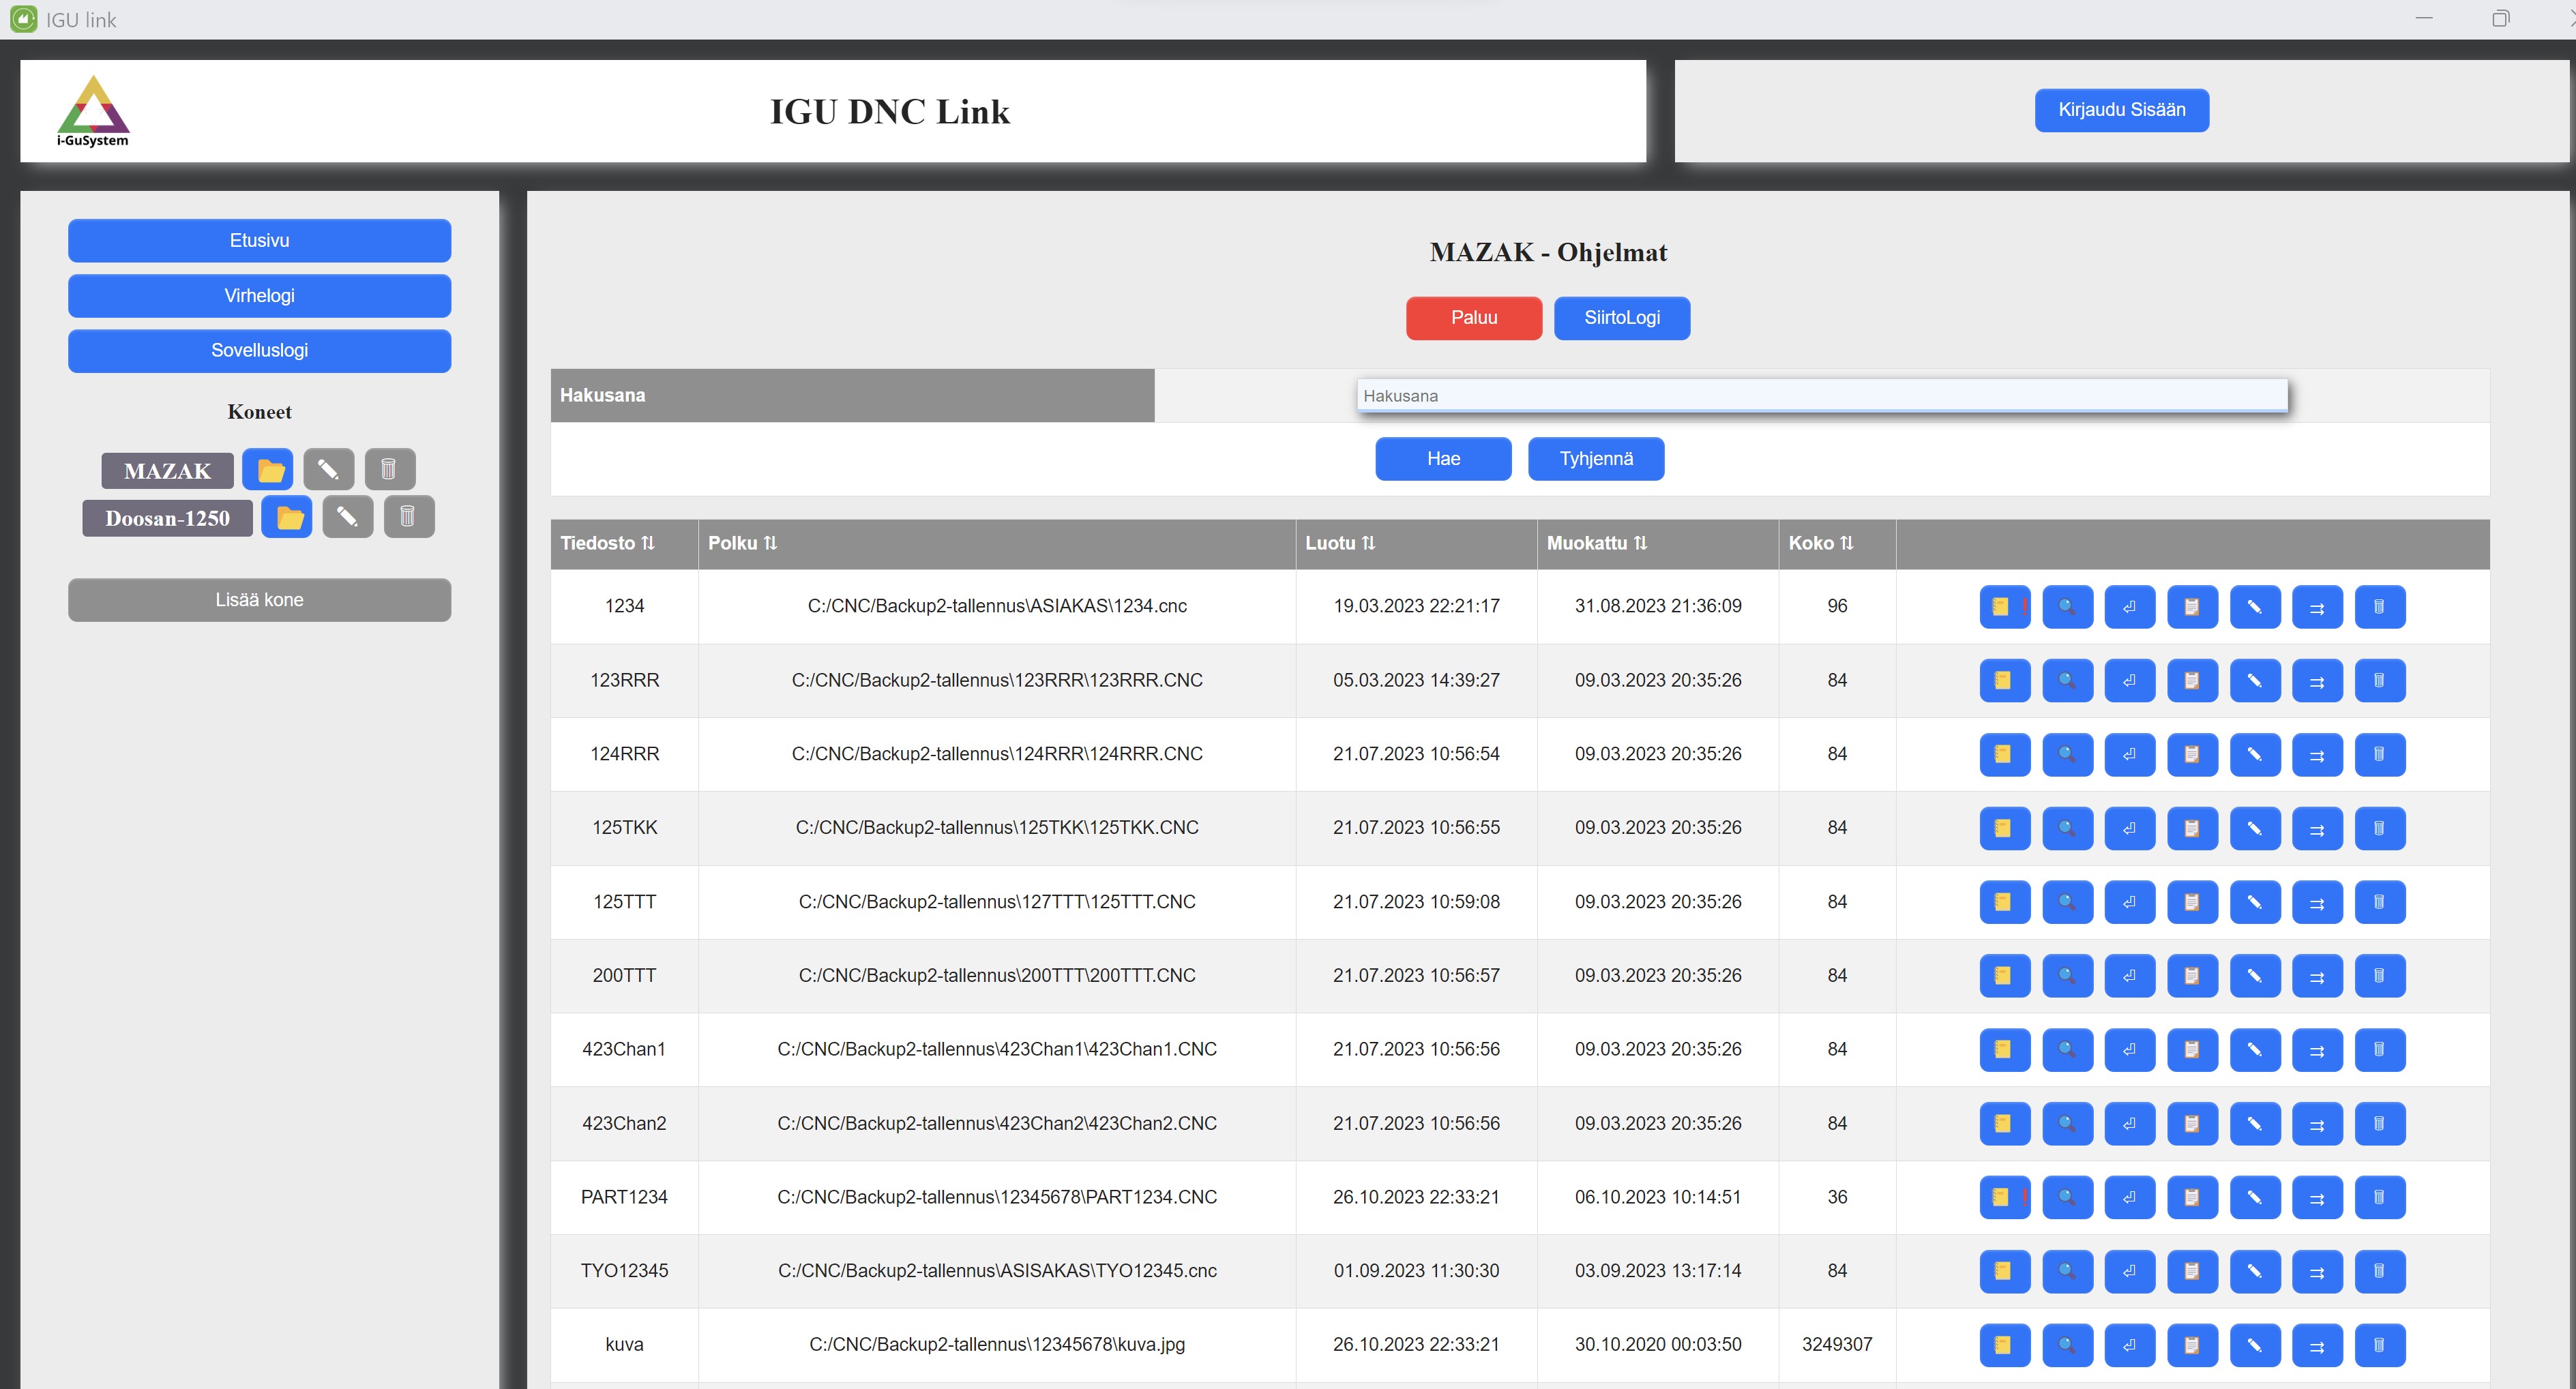The width and height of the screenshot is (2576, 1389).
Task: Open notebook icon for 1234 row
Action: [x=2004, y=607]
